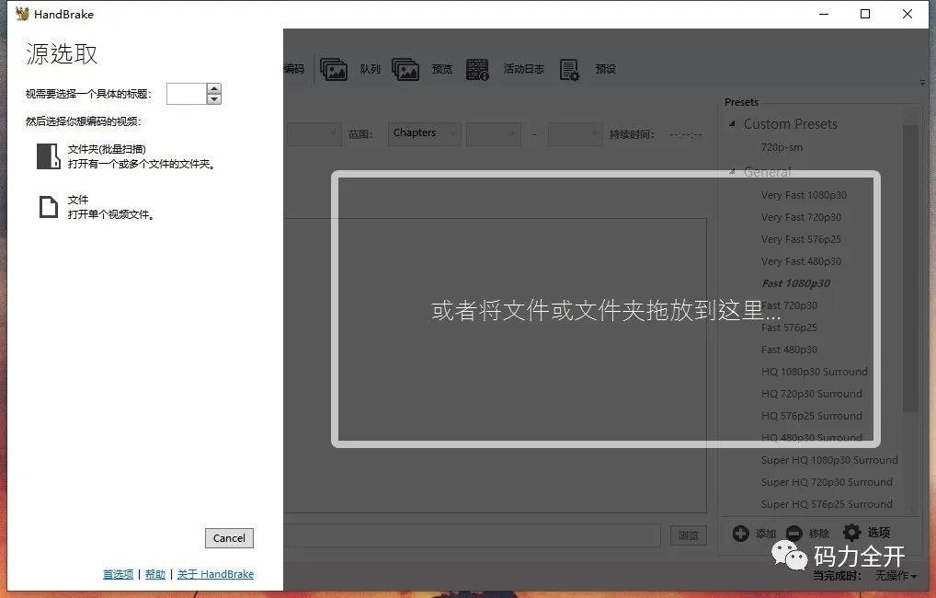Select the Fast 576p25 preset
Screen dimensions: 936x598
[x=789, y=328]
